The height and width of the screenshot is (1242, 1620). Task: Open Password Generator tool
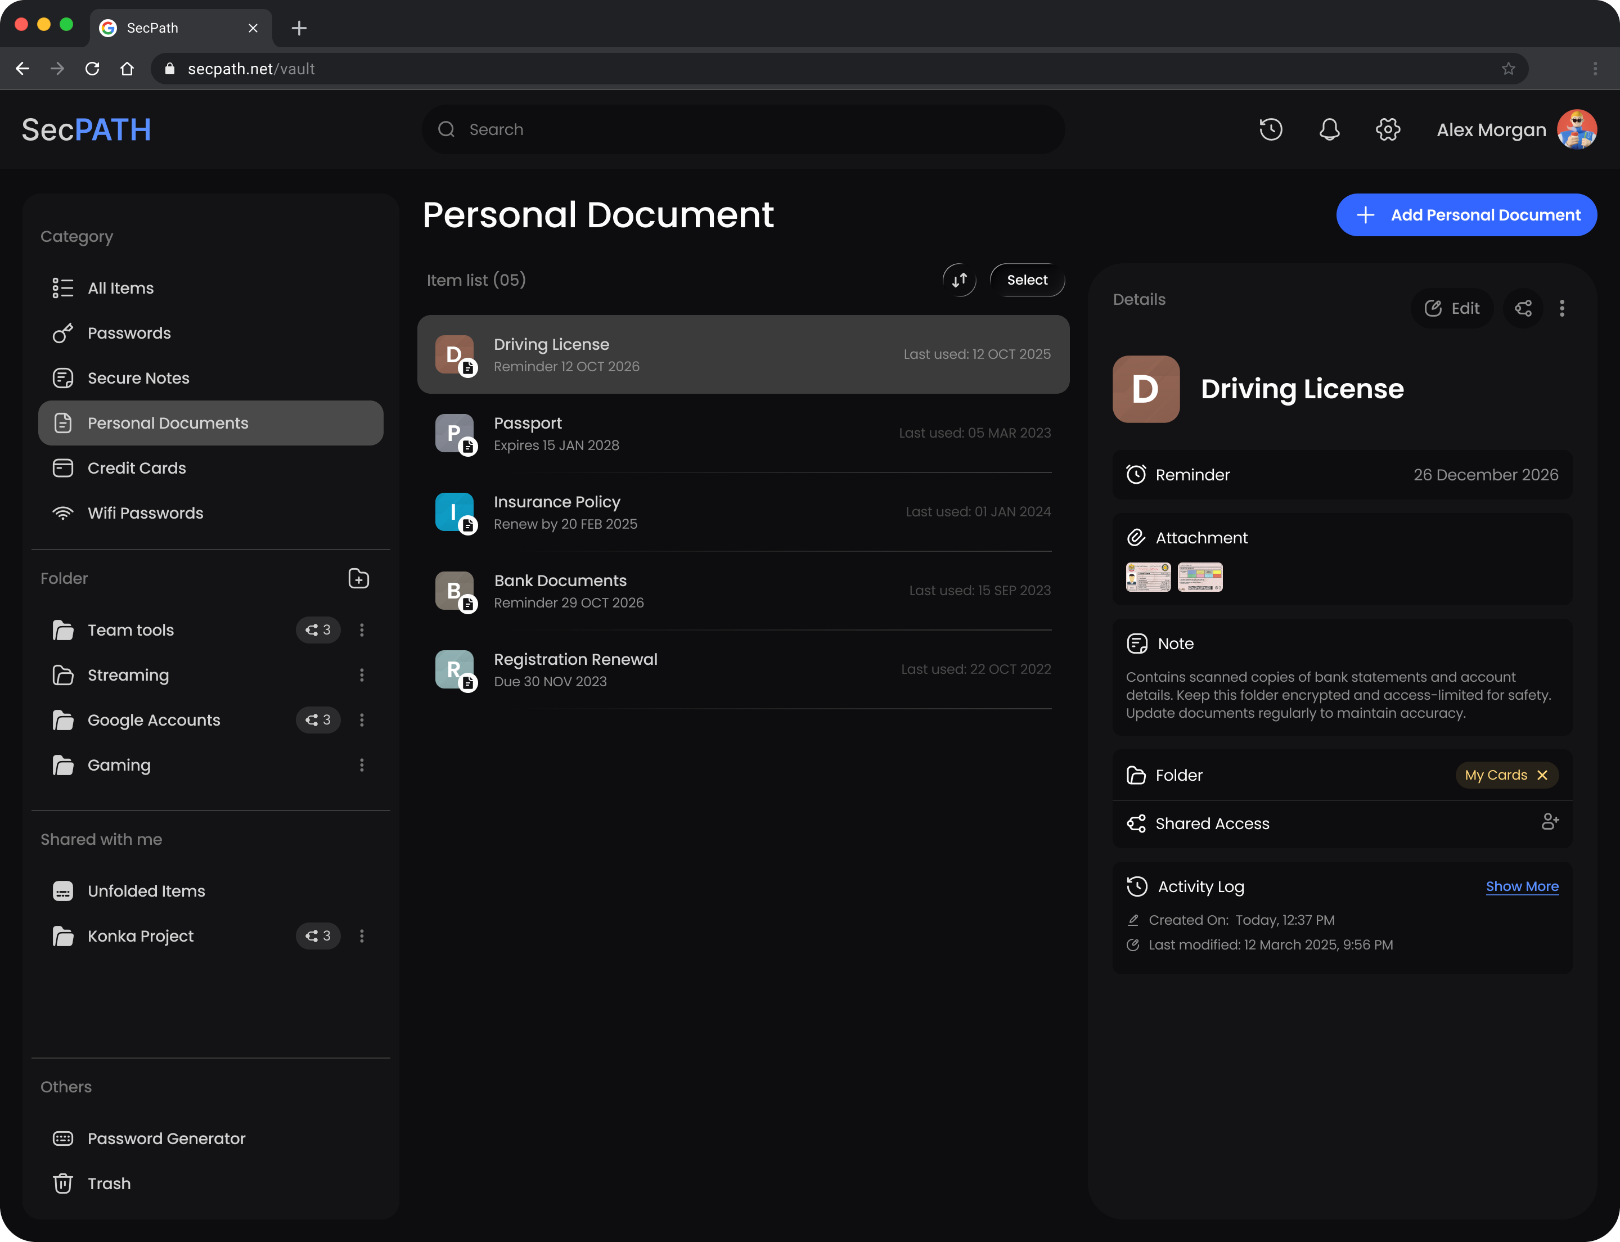[x=211, y=1138]
